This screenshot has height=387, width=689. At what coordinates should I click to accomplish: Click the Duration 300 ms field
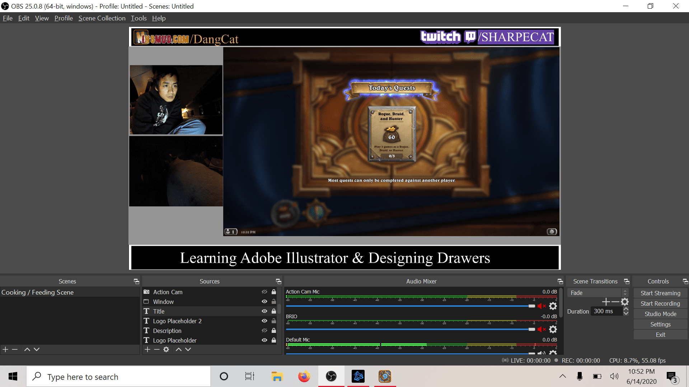(x=606, y=311)
